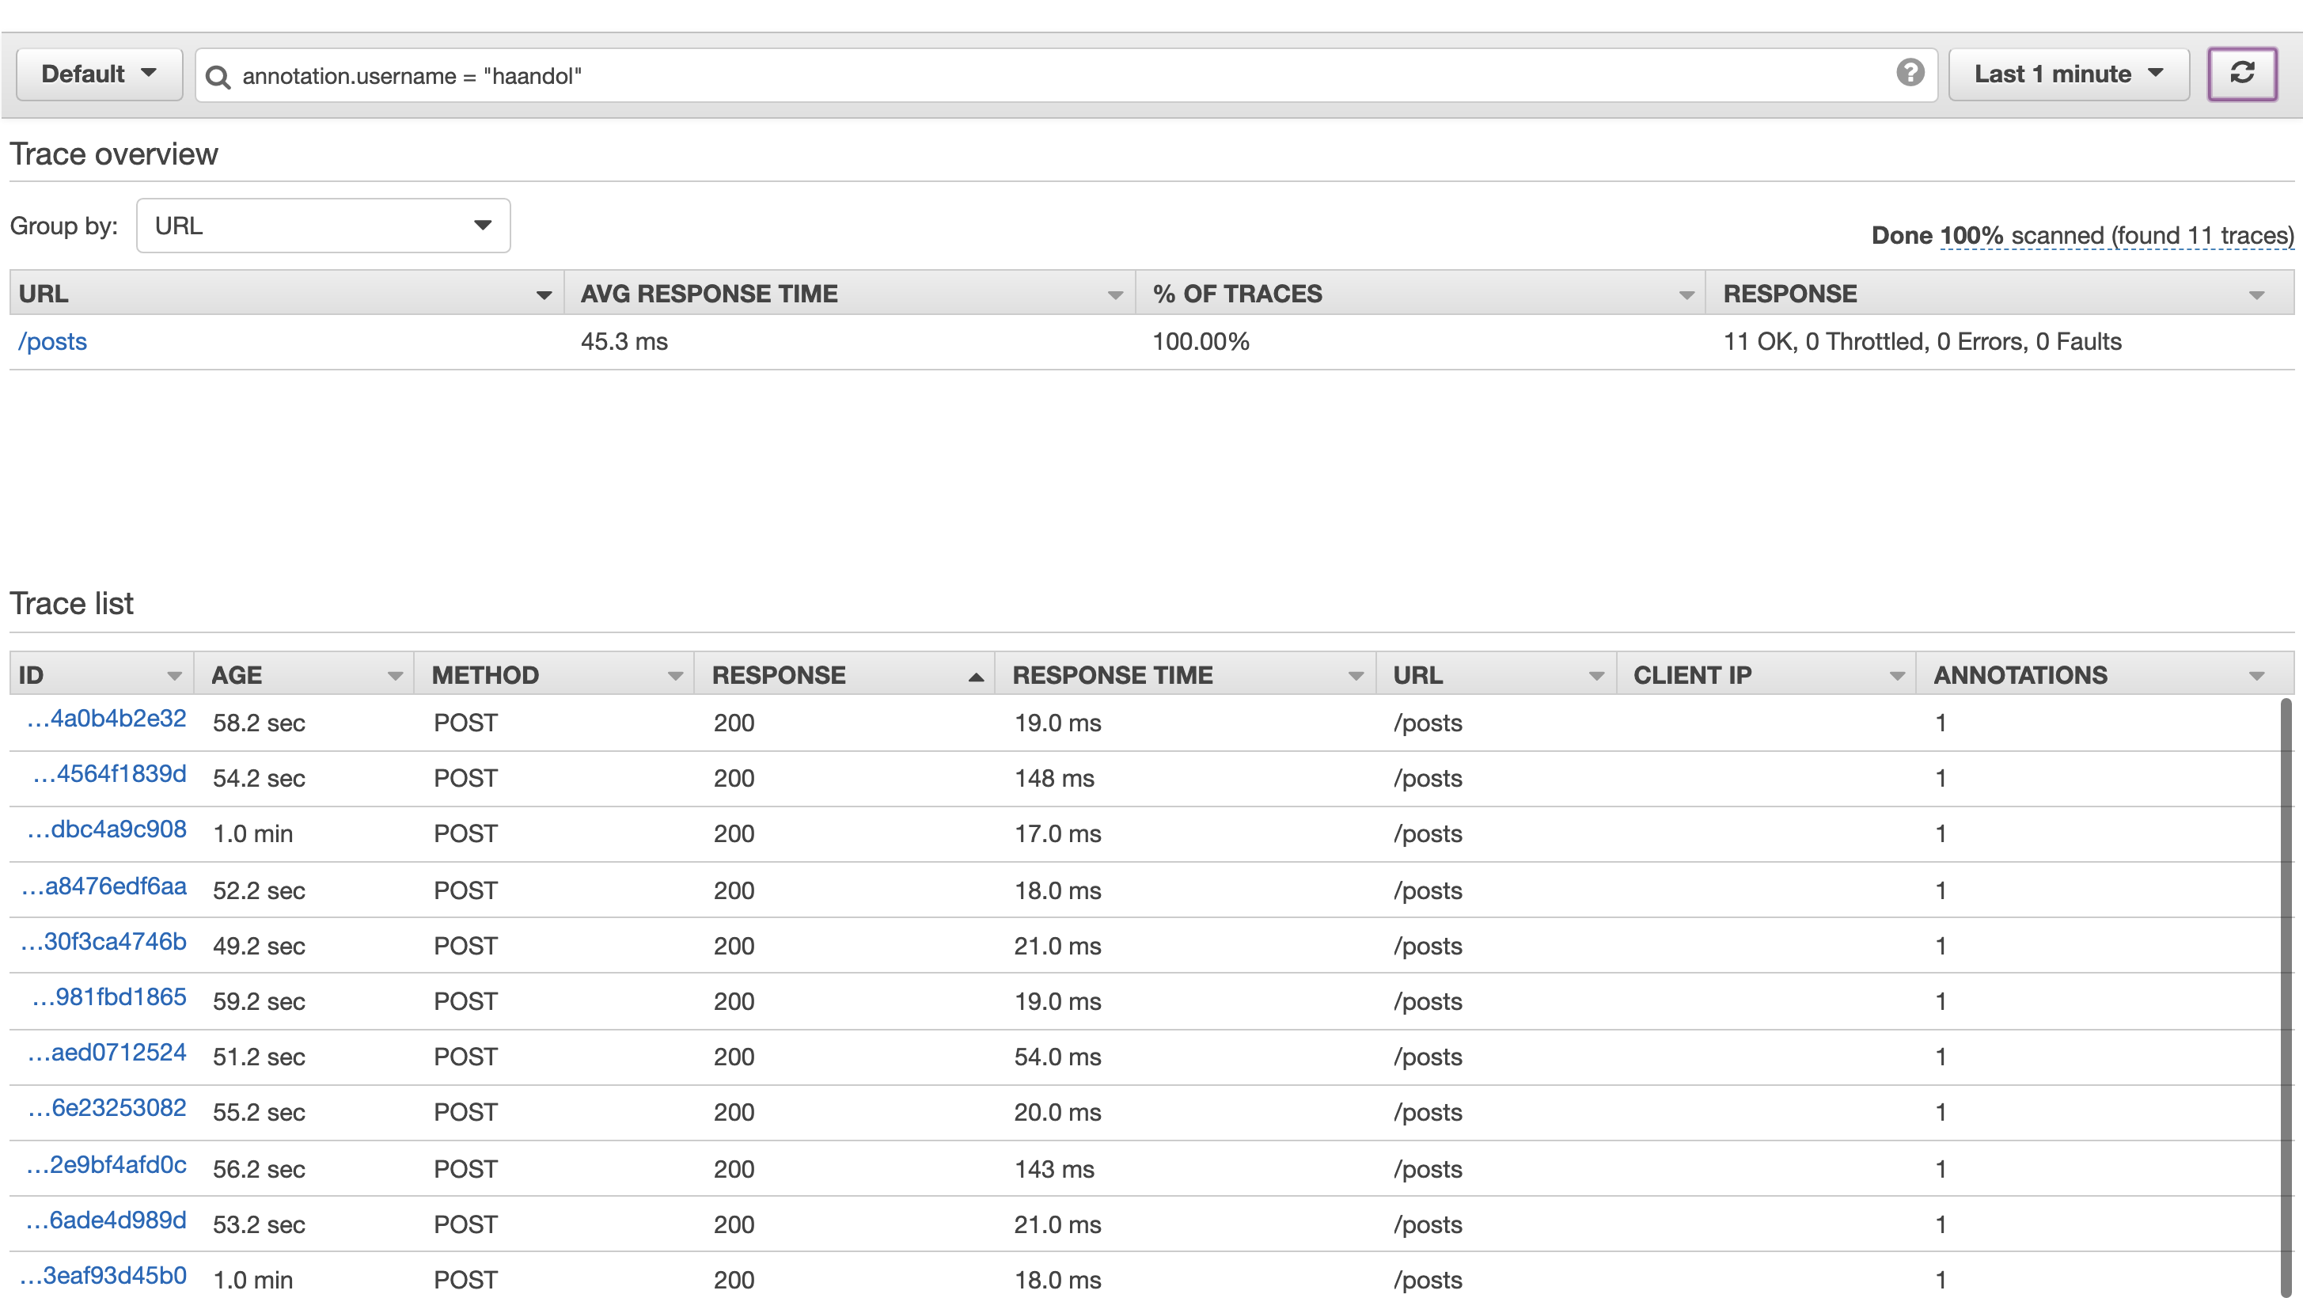Sort trace list by CLIENT IP arrow
Image resolution: width=2303 pixels, height=1298 pixels.
pyautogui.click(x=1896, y=677)
